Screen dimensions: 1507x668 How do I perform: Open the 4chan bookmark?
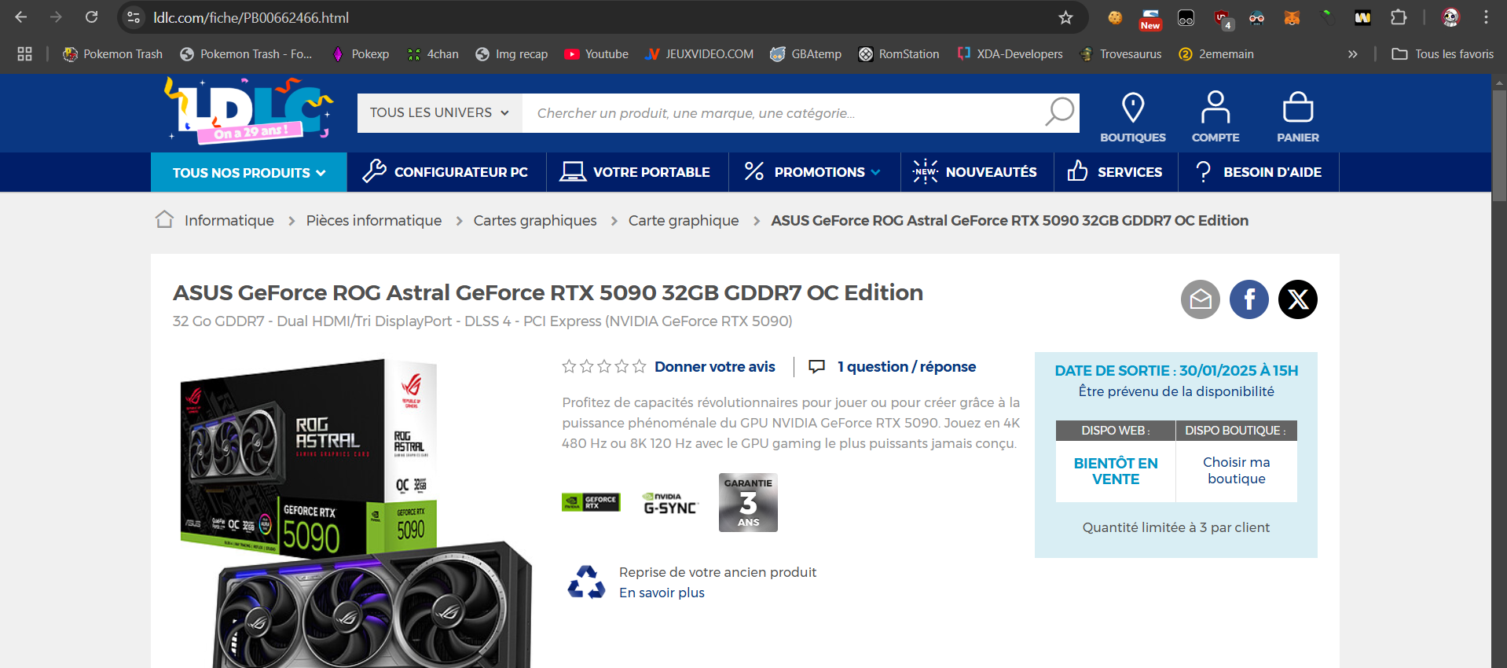[433, 53]
